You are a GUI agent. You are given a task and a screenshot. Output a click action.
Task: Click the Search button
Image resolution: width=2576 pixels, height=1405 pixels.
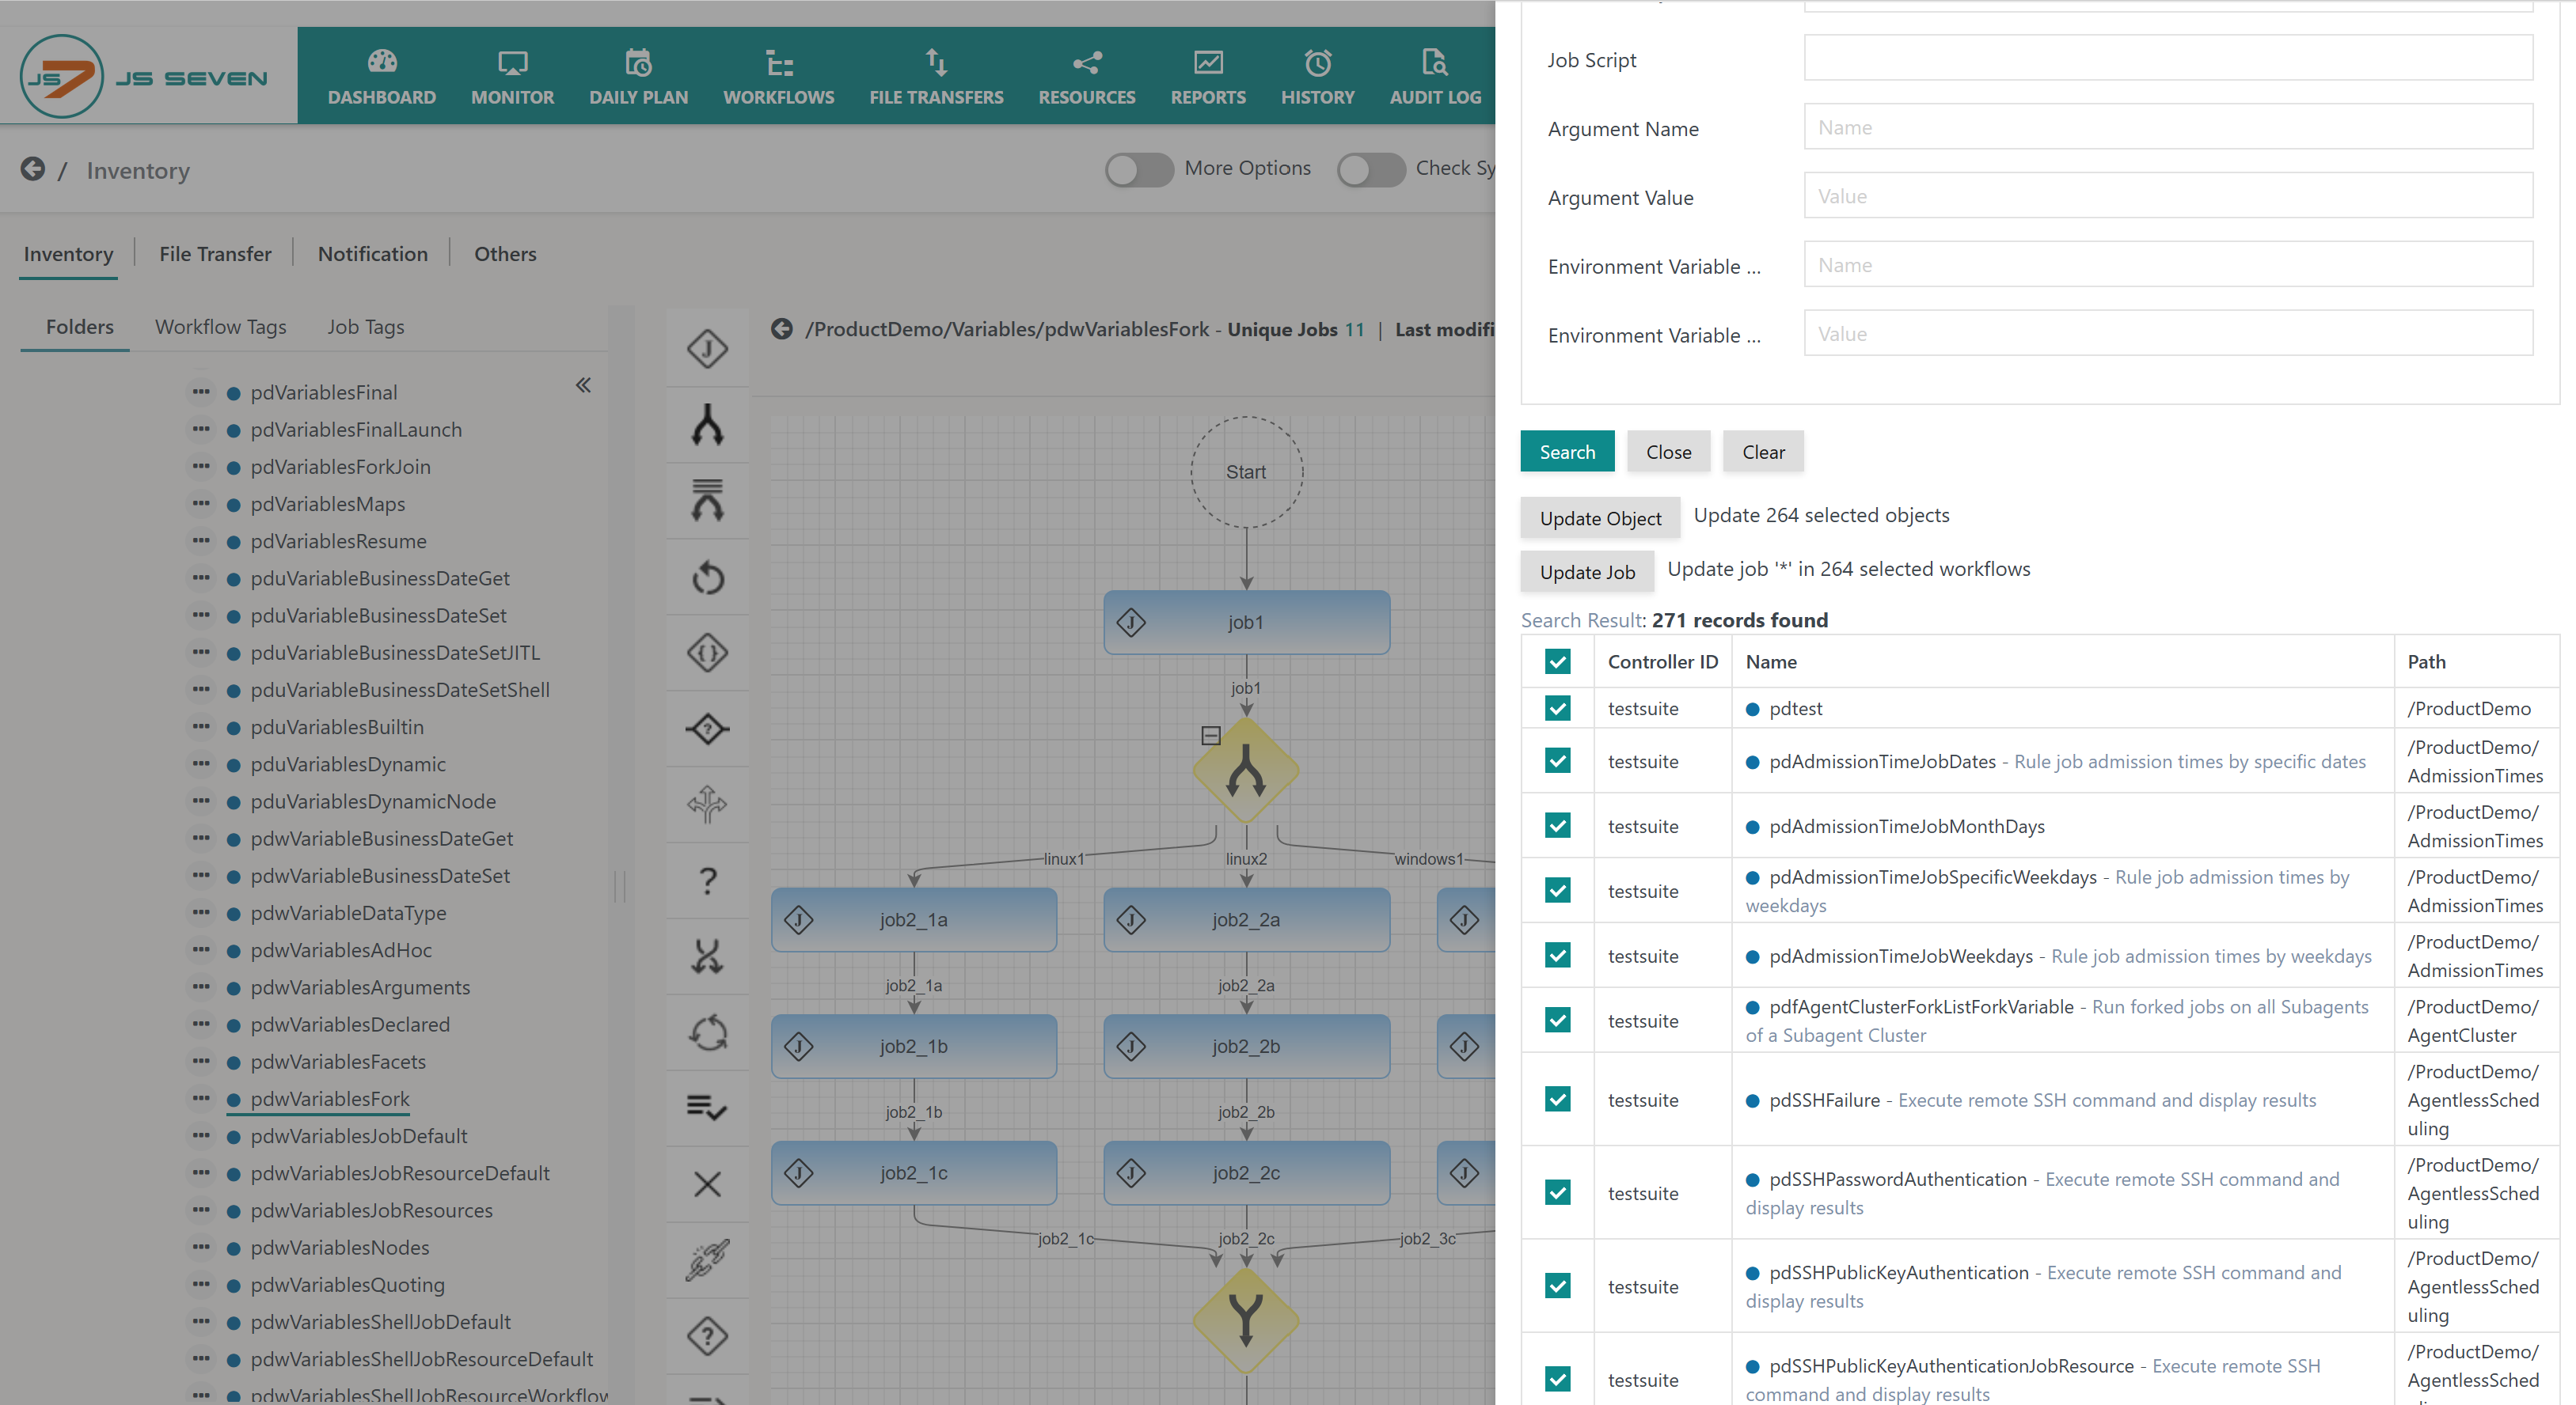(1567, 452)
